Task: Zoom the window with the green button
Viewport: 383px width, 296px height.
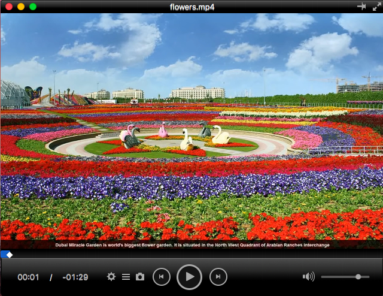Action: [x=33, y=7]
